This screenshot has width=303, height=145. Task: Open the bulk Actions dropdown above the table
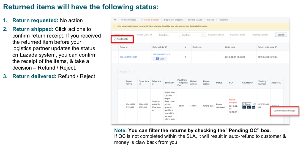(125, 72)
